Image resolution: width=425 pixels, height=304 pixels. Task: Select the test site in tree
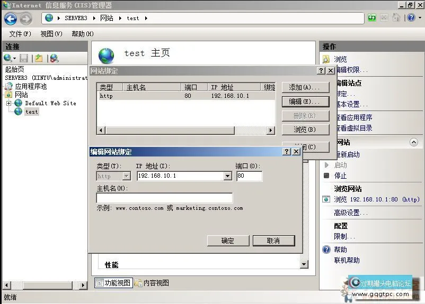click(x=31, y=112)
